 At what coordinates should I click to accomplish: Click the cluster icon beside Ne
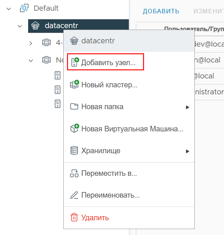click(x=46, y=60)
